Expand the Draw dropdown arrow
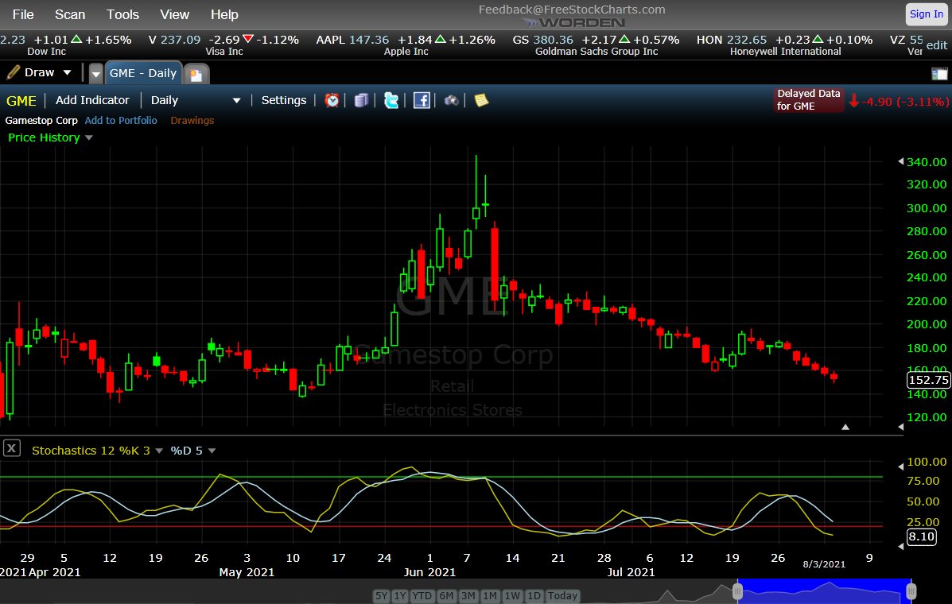 (68, 73)
